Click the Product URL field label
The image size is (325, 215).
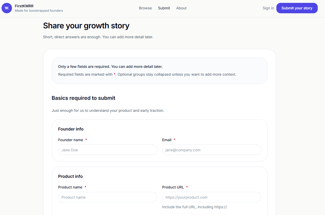pyautogui.click(x=173, y=187)
